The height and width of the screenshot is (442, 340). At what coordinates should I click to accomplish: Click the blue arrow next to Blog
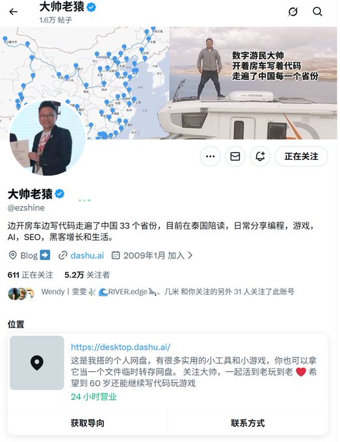45,255
